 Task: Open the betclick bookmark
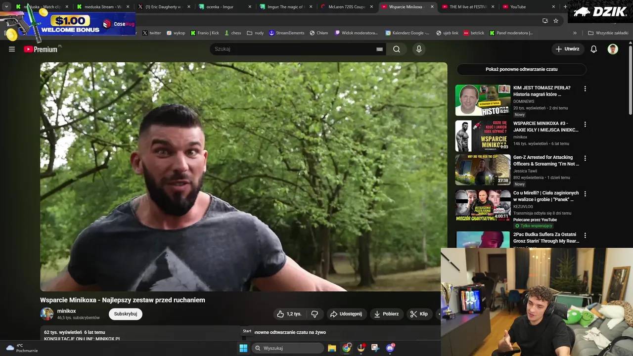point(474,33)
